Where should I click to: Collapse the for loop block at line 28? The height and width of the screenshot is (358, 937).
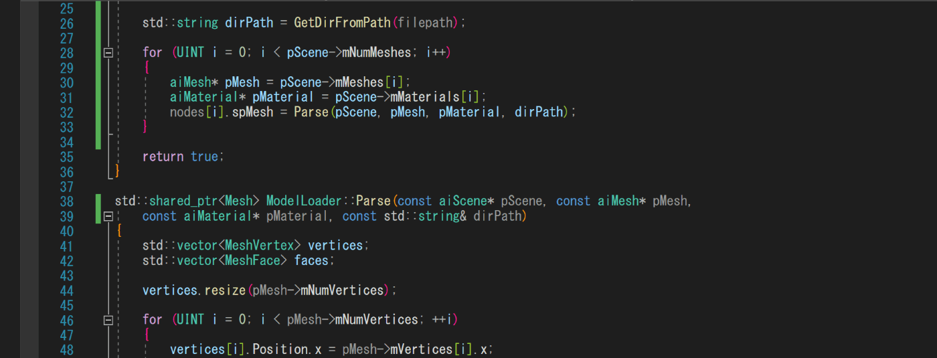coord(108,52)
